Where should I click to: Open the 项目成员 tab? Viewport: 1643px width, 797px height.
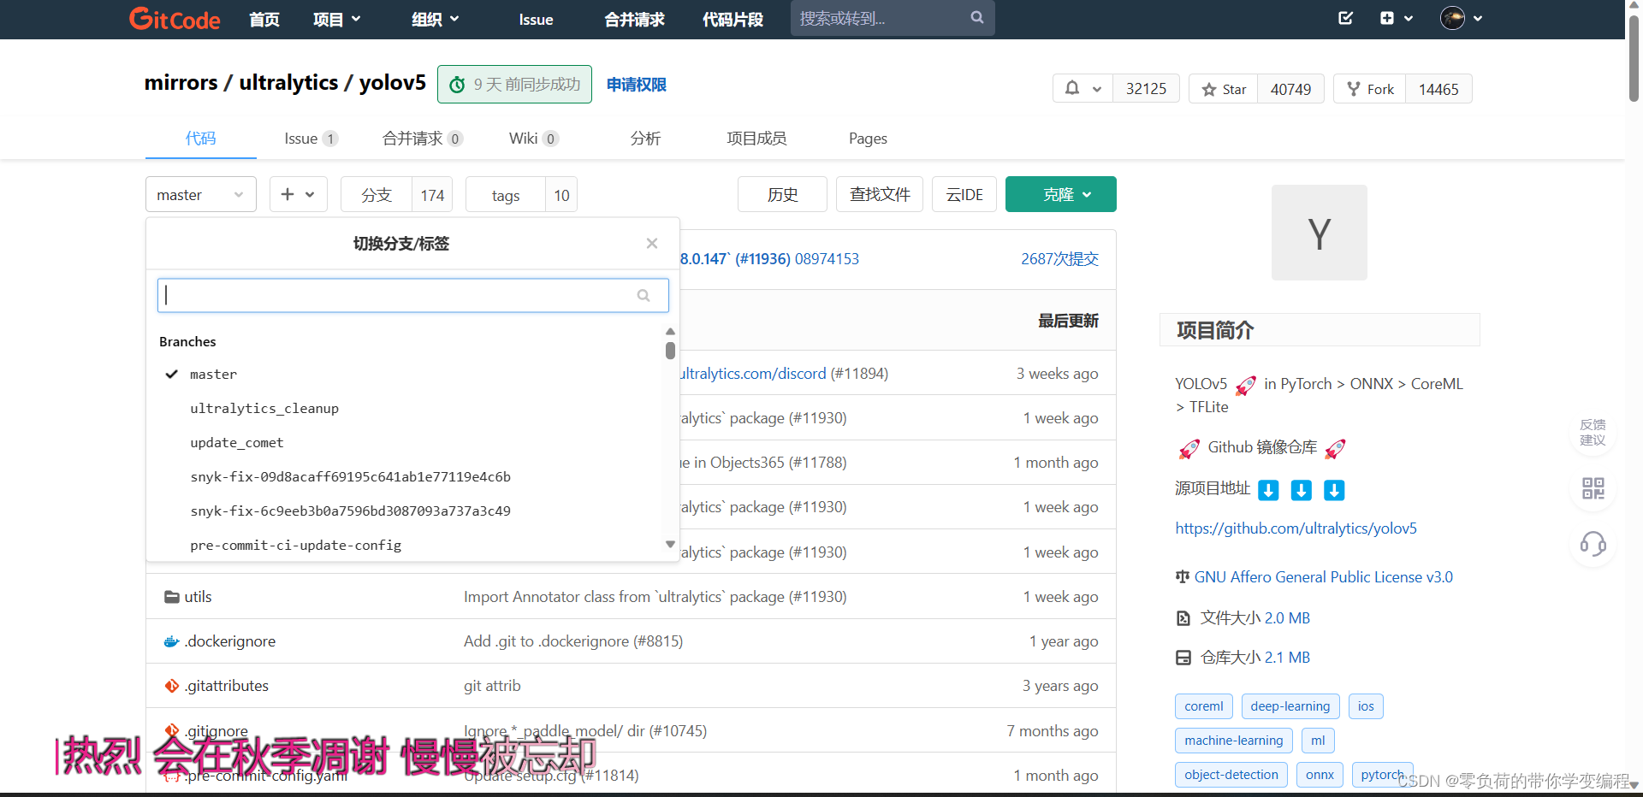(x=757, y=139)
